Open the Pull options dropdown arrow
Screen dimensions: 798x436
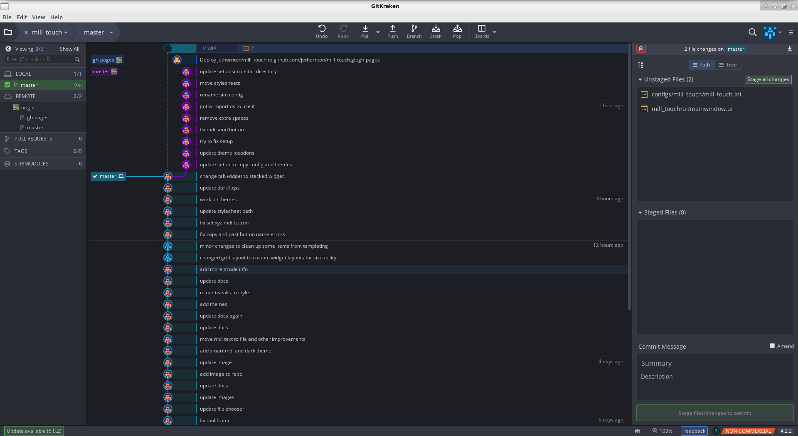tap(378, 32)
